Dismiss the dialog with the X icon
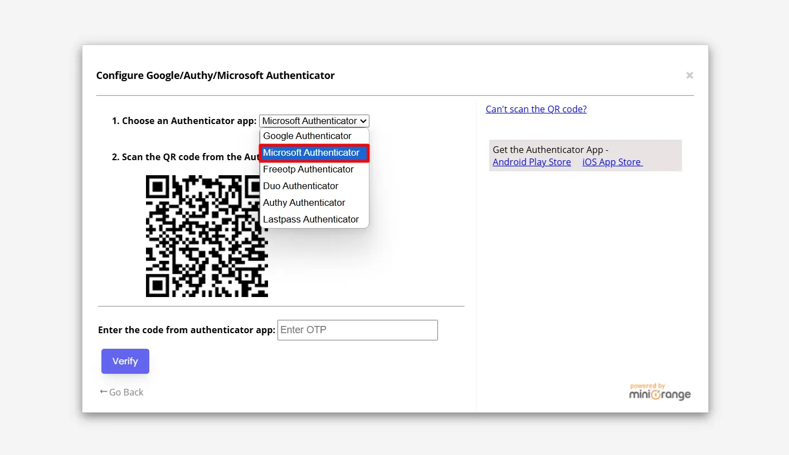Viewport: 789px width, 455px height. tap(689, 75)
